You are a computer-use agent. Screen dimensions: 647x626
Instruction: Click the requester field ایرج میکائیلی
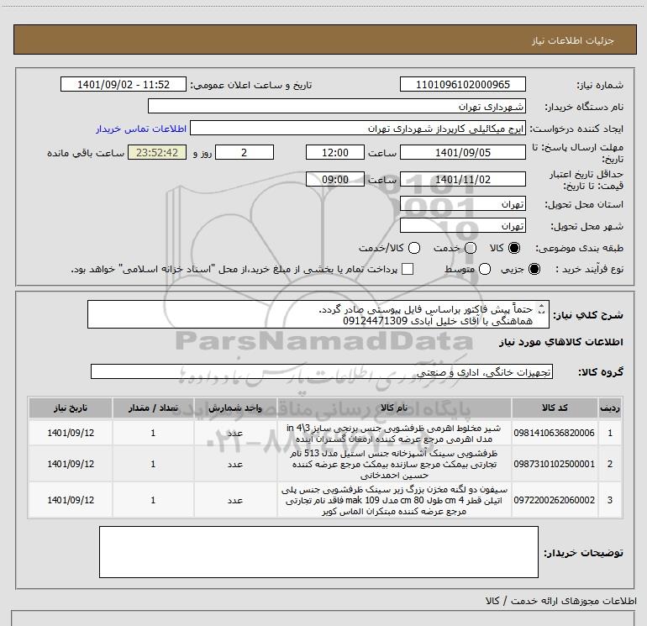coord(358,129)
